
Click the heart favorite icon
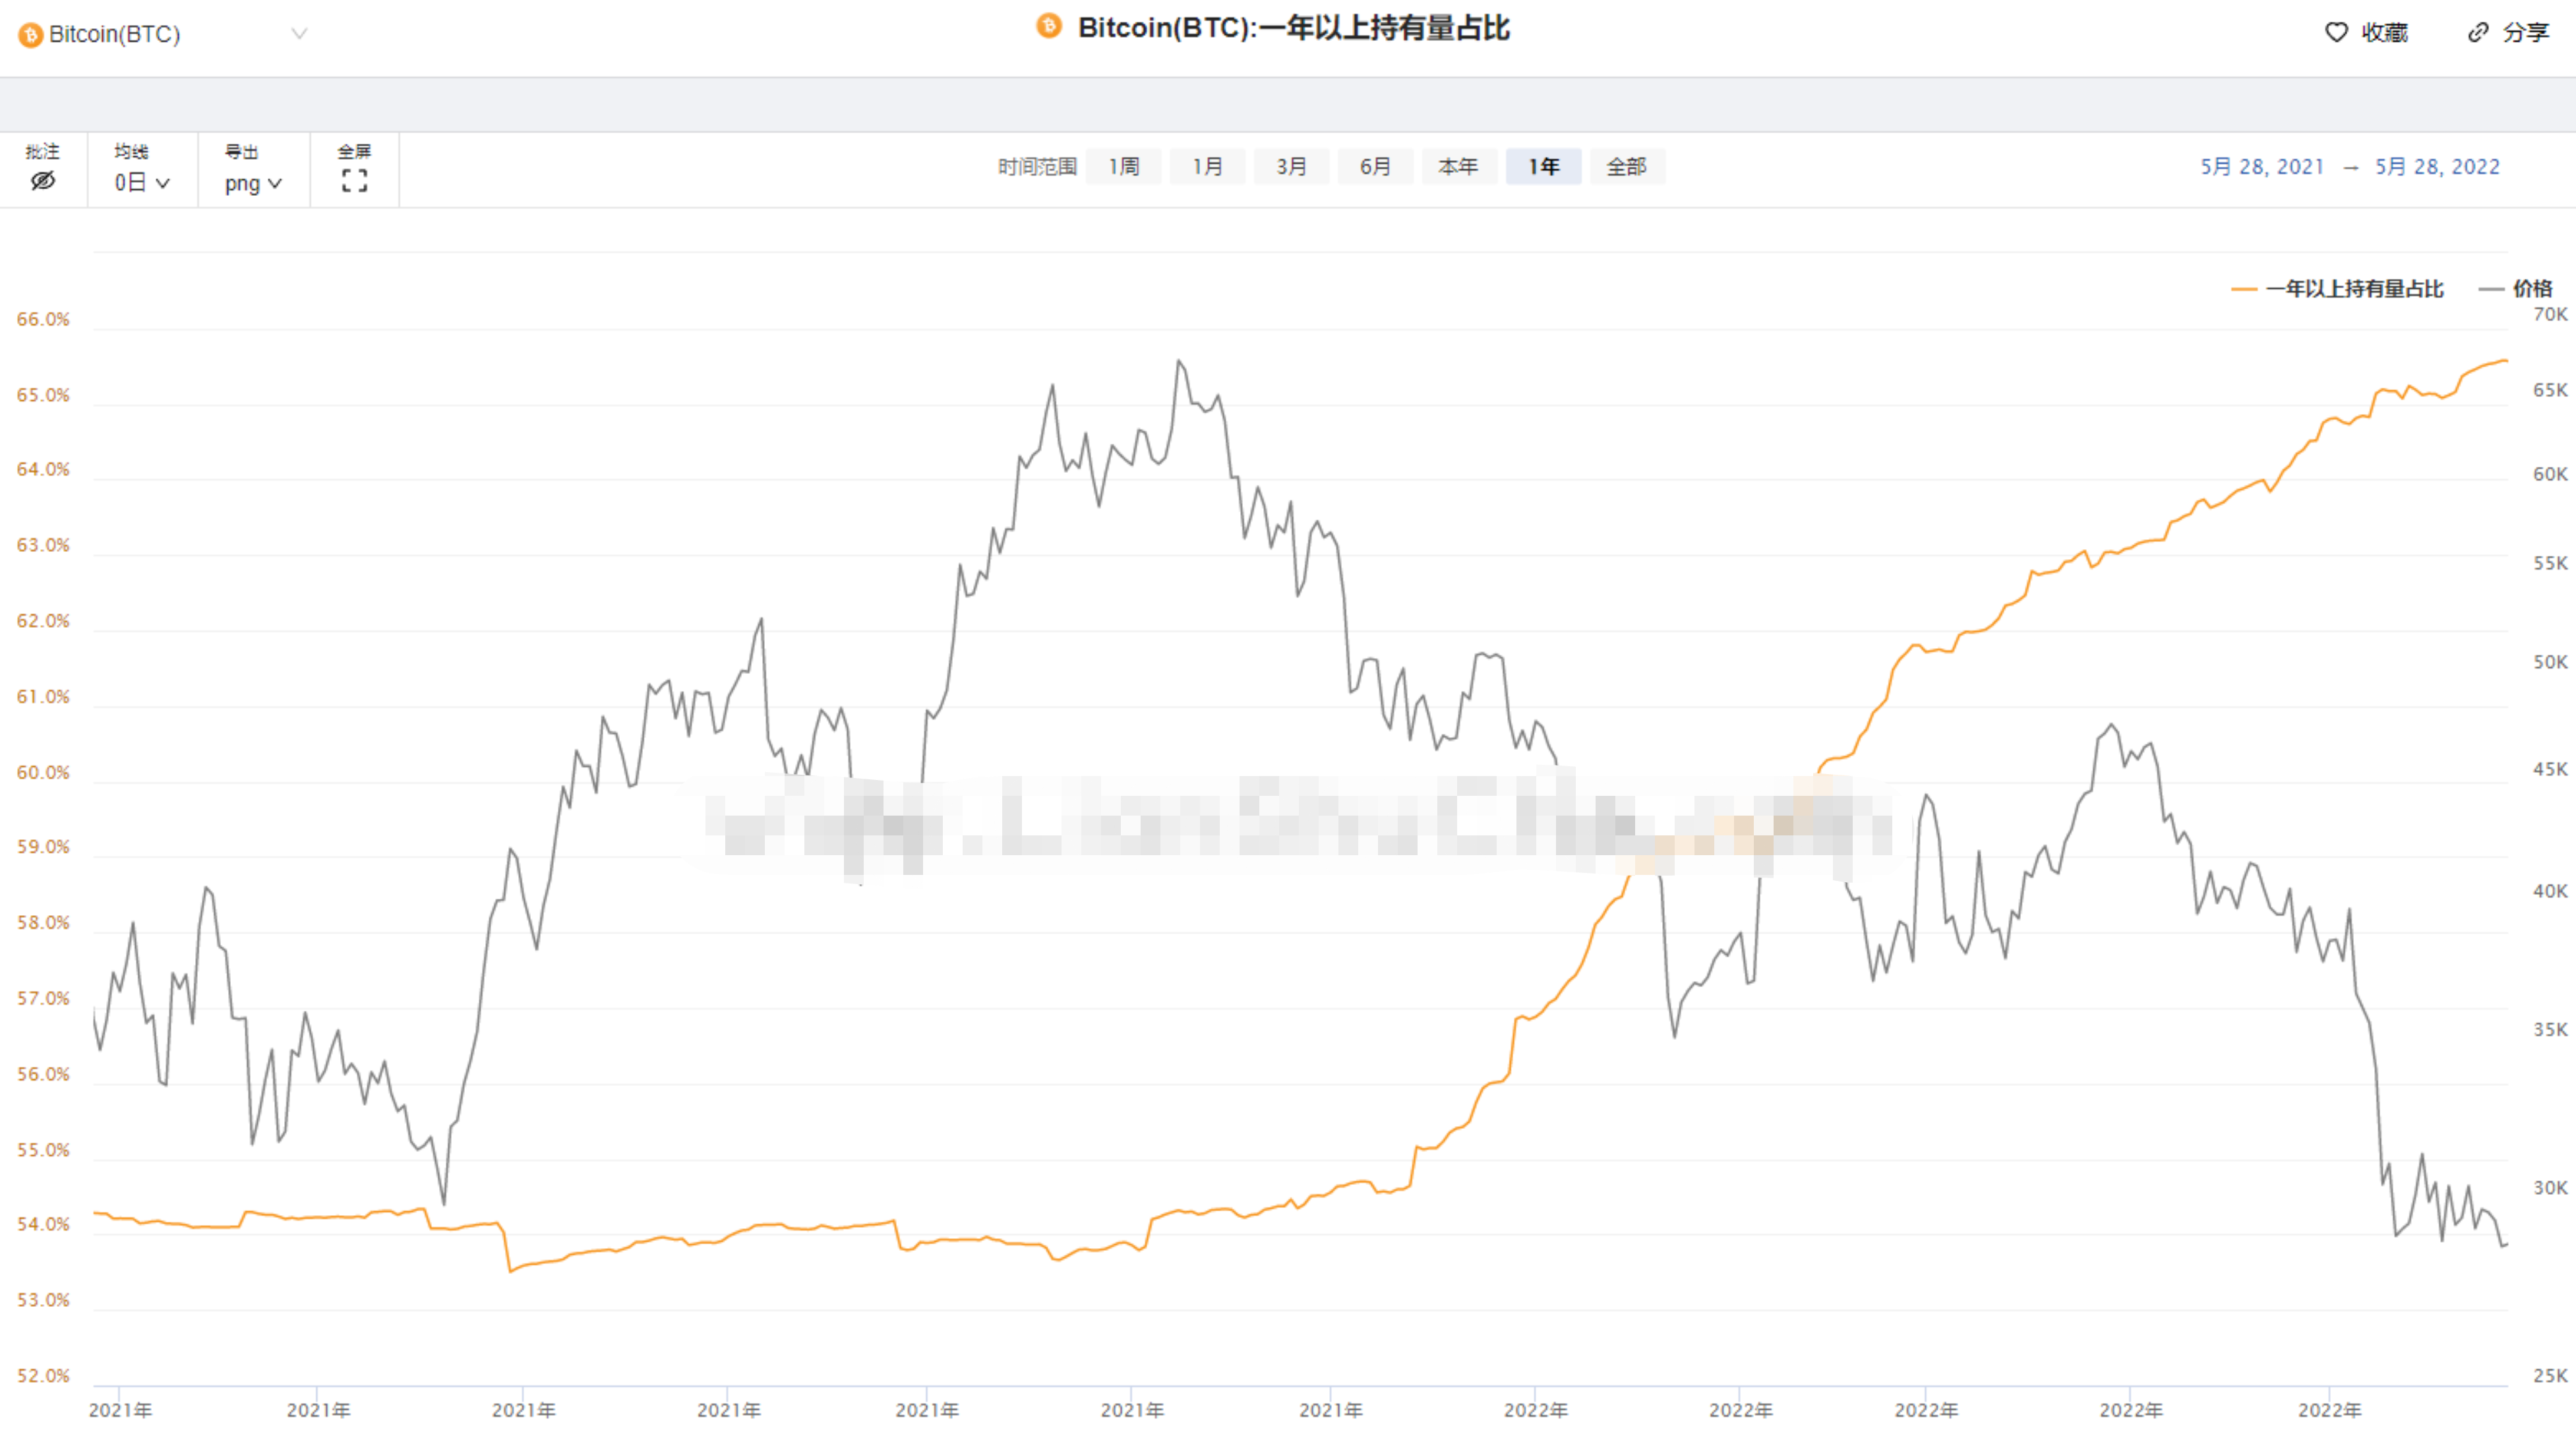pyautogui.click(x=2336, y=33)
